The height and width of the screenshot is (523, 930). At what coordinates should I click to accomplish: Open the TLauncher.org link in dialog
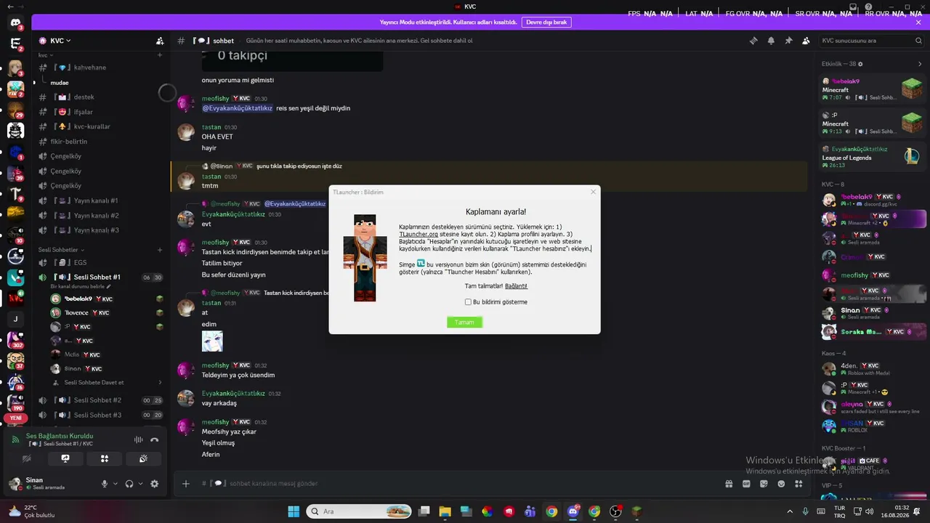pyautogui.click(x=418, y=235)
